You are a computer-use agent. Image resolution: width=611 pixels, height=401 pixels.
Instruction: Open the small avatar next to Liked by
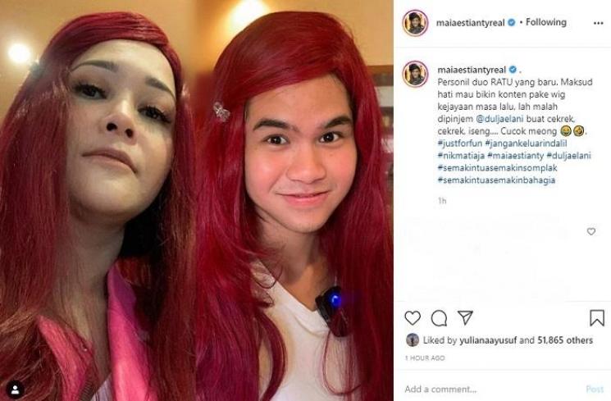pyautogui.click(x=413, y=340)
